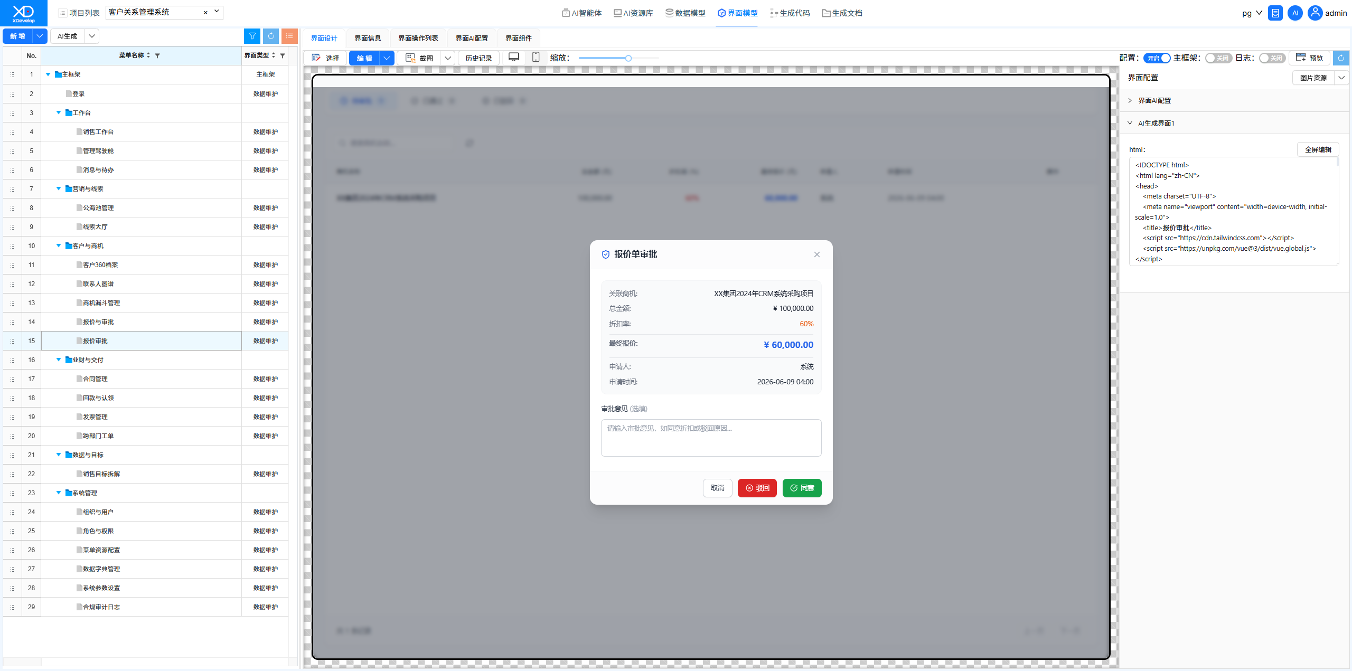The image size is (1352, 671).
Task: Switch to desktop monitor preview icon
Action: pyautogui.click(x=513, y=58)
